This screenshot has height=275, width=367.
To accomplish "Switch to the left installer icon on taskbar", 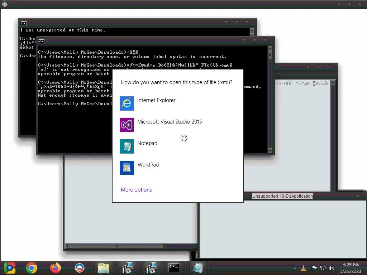I will (x=128, y=268).
